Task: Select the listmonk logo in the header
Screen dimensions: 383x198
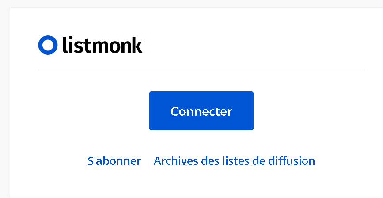Action: (x=91, y=45)
